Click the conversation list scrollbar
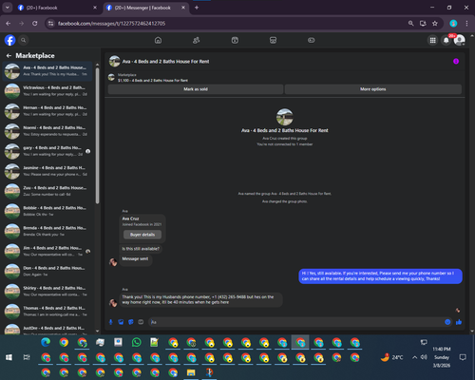Image resolution: width=475 pixels, height=380 pixels. click(x=97, y=136)
